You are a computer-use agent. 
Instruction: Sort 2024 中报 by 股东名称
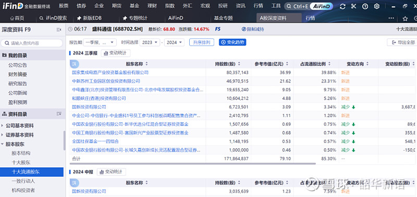(146, 182)
